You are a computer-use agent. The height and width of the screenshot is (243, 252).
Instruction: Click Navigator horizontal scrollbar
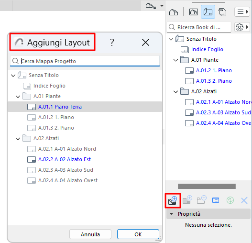[207, 186]
